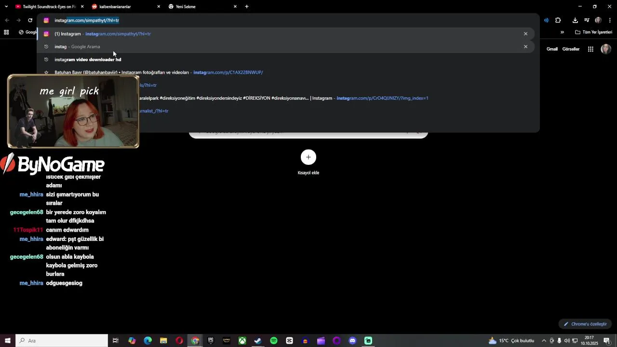Open Steam from the taskbar
The height and width of the screenshot is (347, 617).
(258, 341)
